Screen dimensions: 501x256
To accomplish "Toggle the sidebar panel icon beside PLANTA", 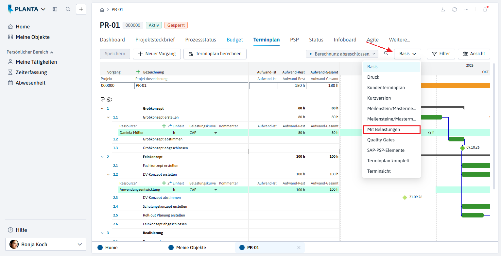I will click(55, 9).
